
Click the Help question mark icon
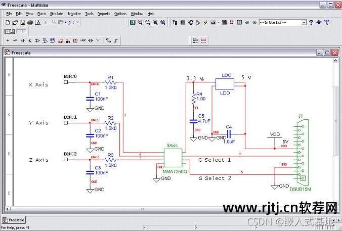(312, 22)
